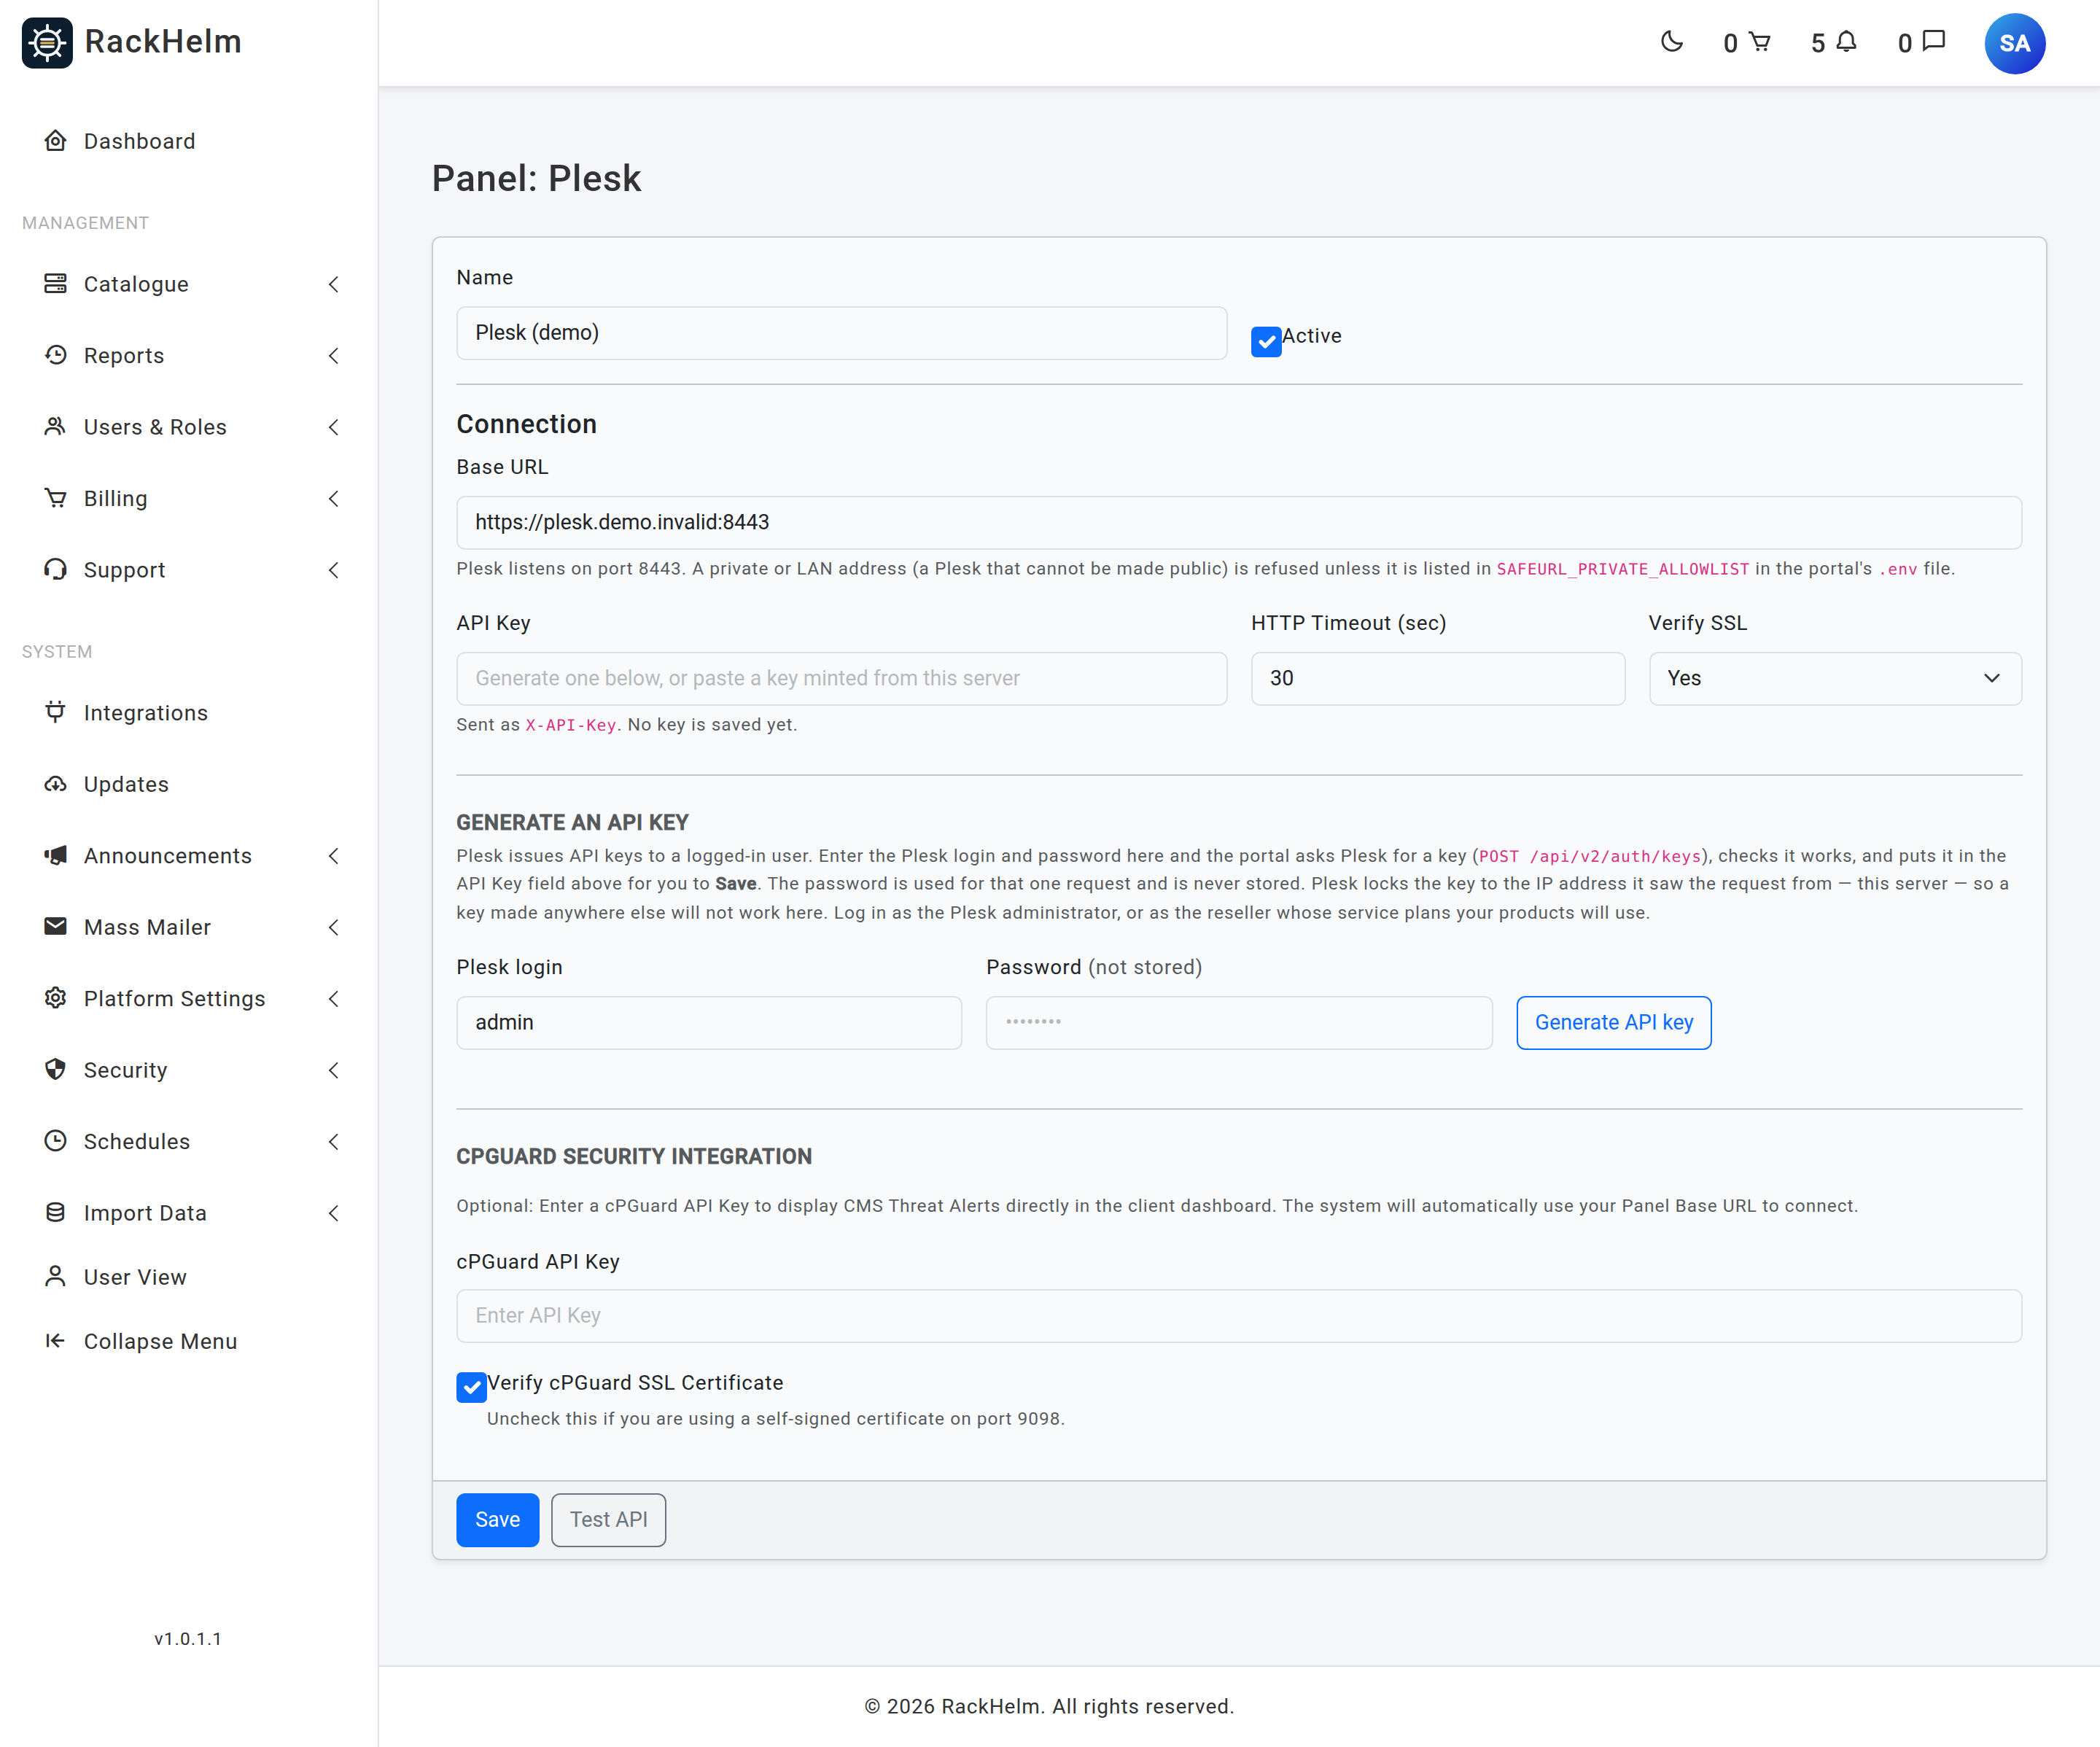The image size is (2100, 1747).
Task: Click the Support headset icon
Action: click(x=56, y=569)
